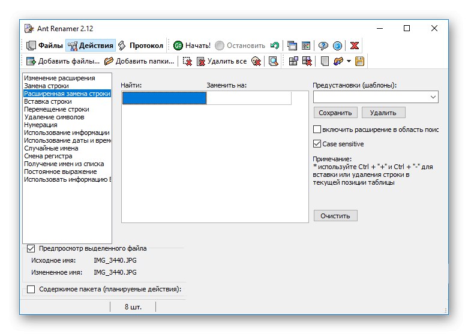This screenshot has width=468, height=334.
Task: Click the Ant Renamer title bar icon
Action: [29, 29]
